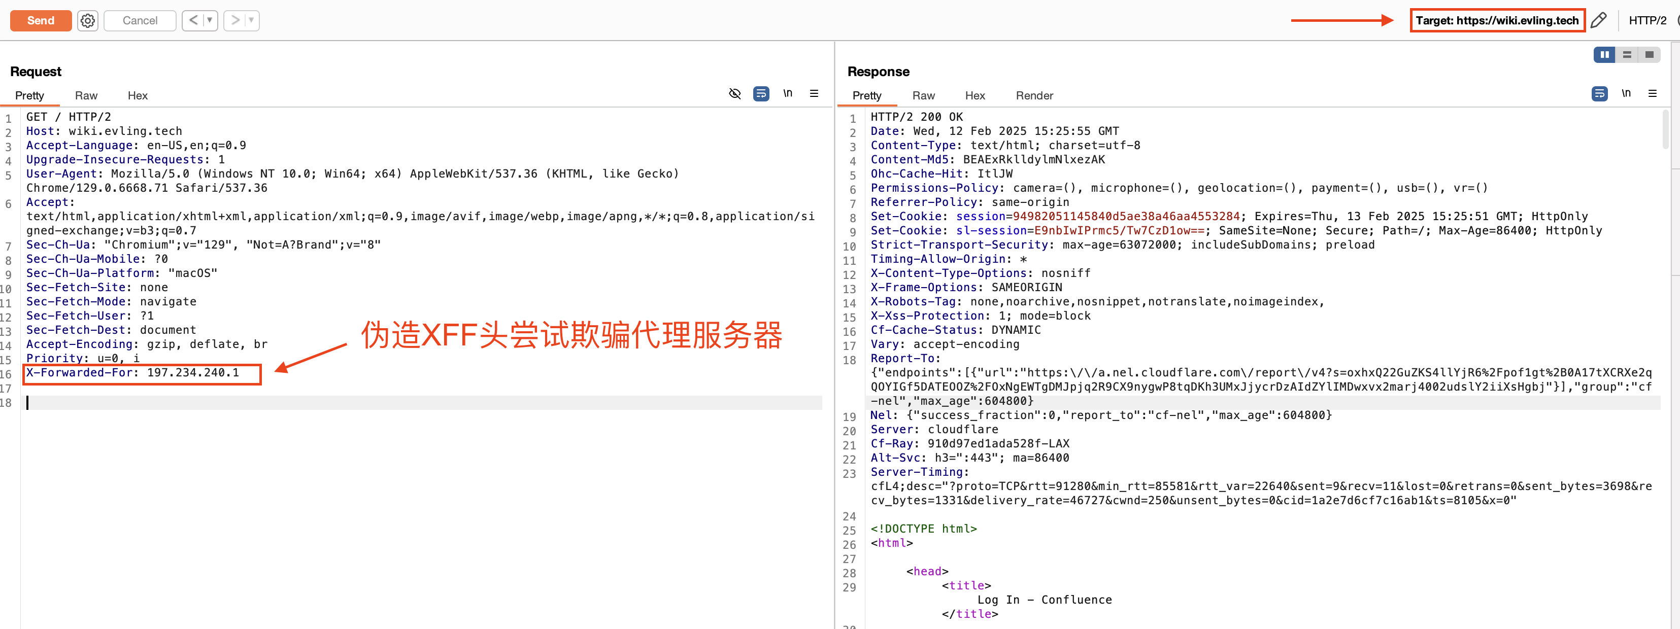This screenshot has height=629, width=1680.
Task: Click Set-Cookie session=9498205... line
Action: point(1229,217)
